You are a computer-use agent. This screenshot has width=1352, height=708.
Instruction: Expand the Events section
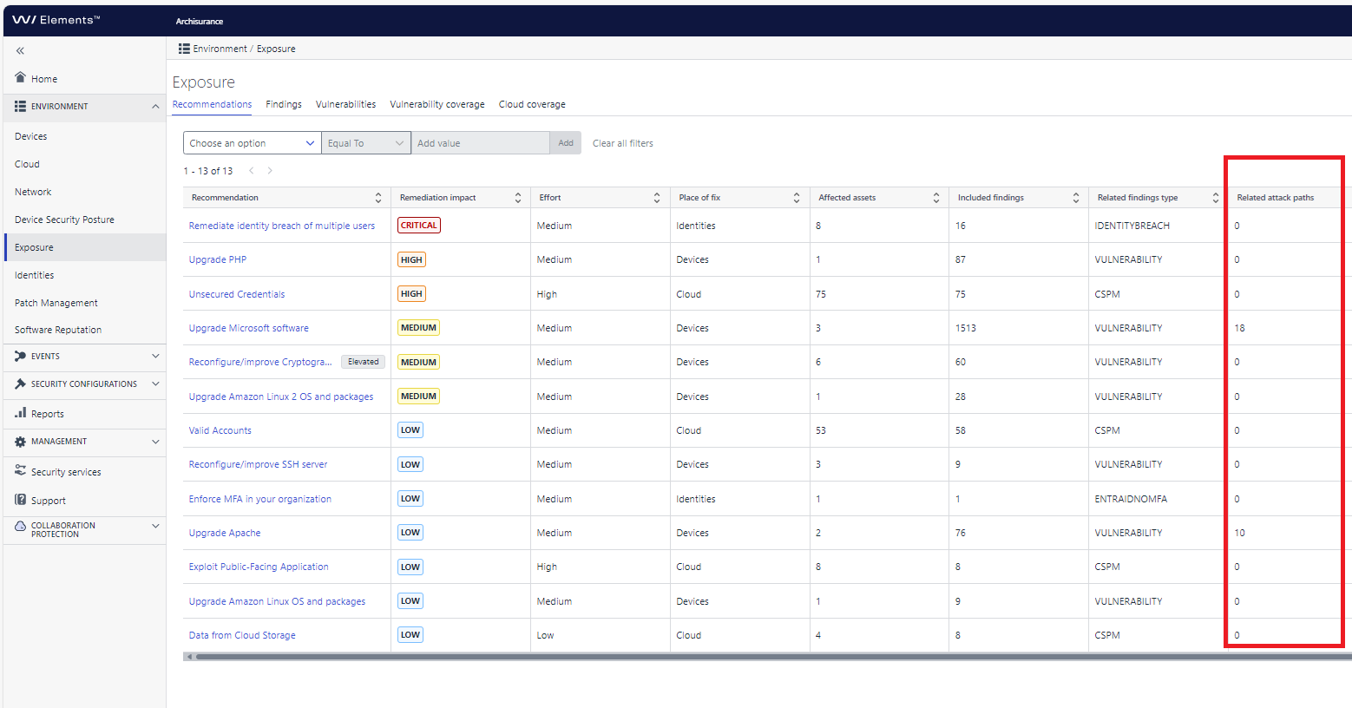155,357
